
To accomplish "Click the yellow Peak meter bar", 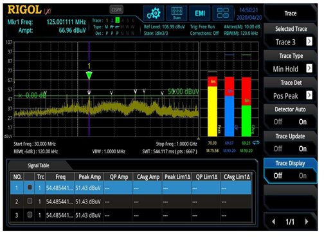I will coord(212,111).
